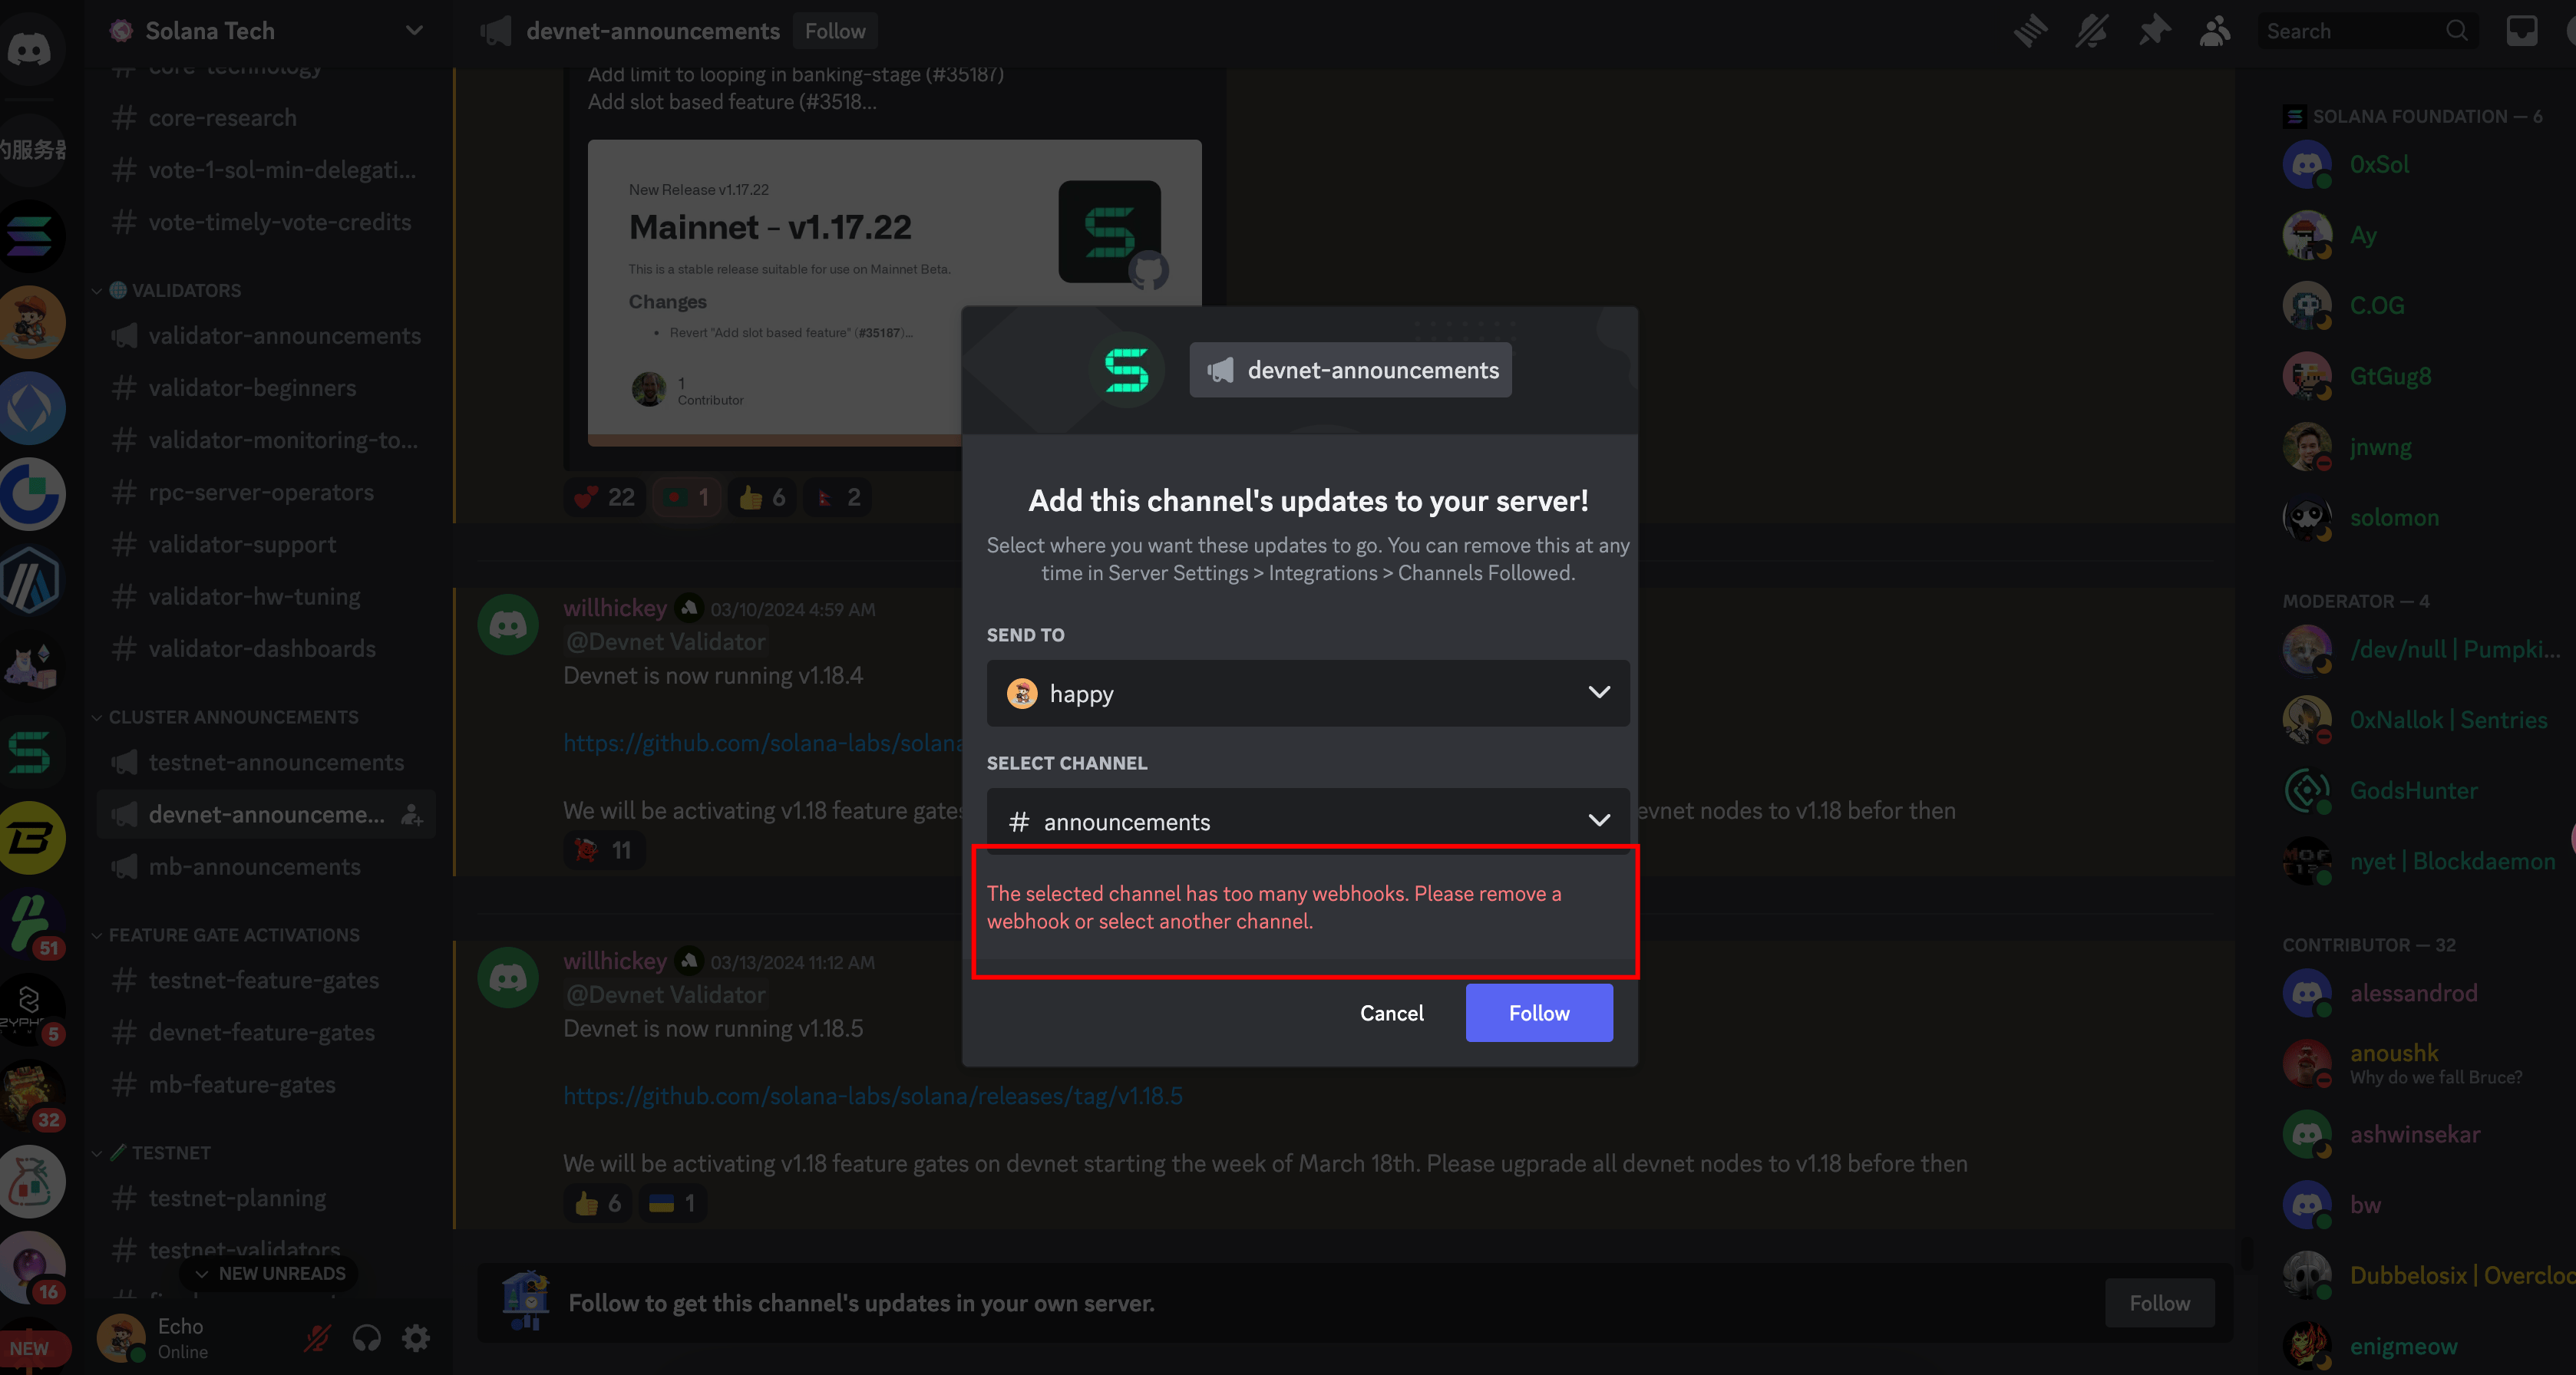2576x1375 pixels.
Task: Click Follow in the bottom banner
Action: pyautogui.click(x=2159, y=1302)
